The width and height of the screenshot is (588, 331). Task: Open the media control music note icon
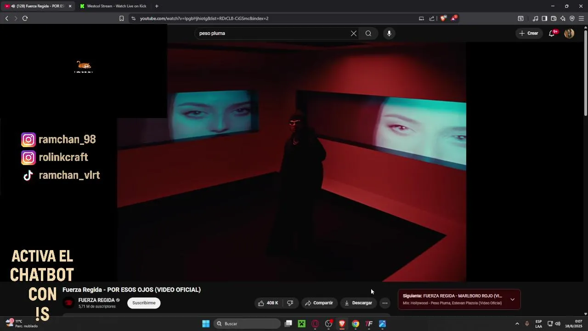click(535, 18)
